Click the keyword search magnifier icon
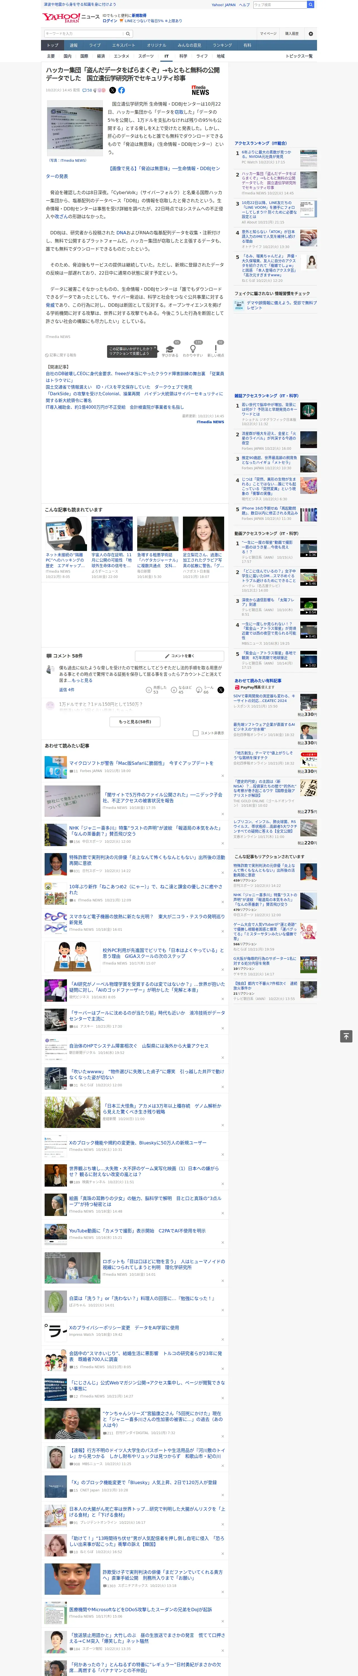 128,33
